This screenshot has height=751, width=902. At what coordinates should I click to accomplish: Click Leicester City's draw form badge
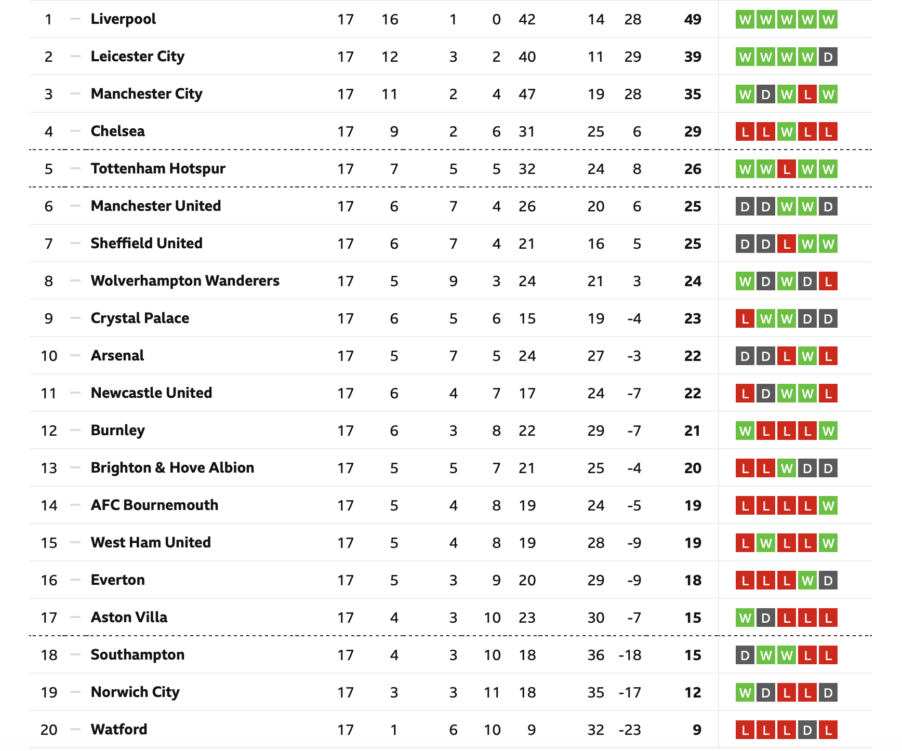[x=828, y=57]
